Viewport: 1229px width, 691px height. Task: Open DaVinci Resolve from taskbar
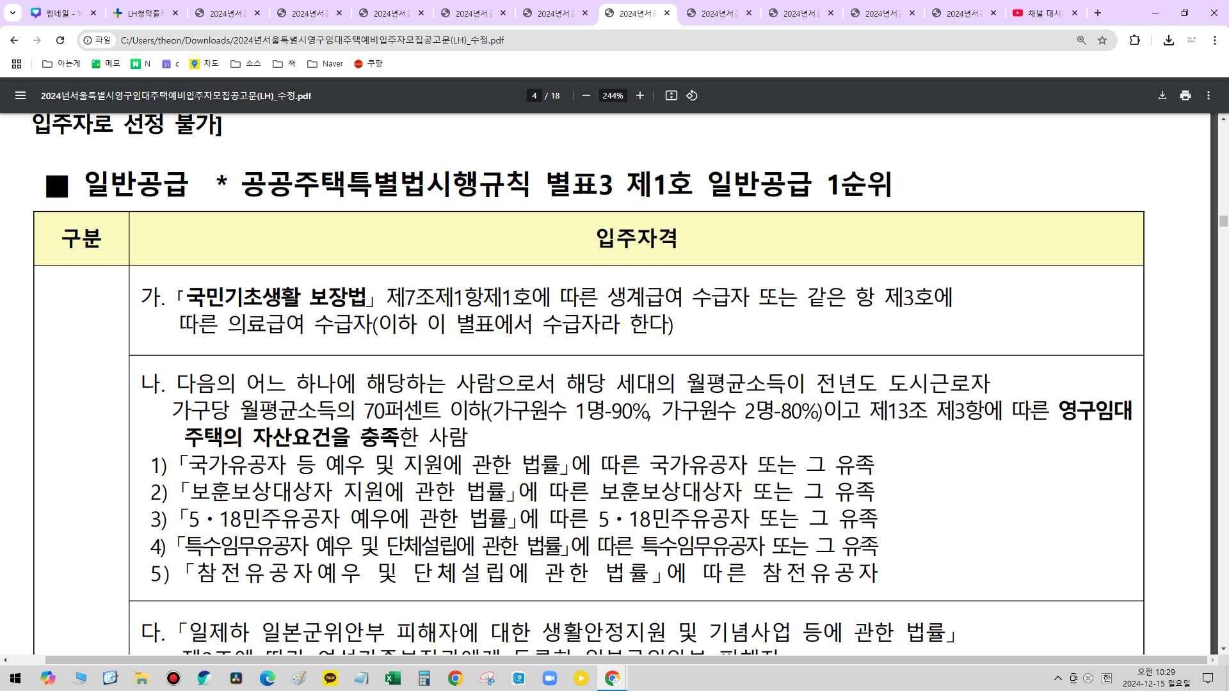(x=236, y=678)
